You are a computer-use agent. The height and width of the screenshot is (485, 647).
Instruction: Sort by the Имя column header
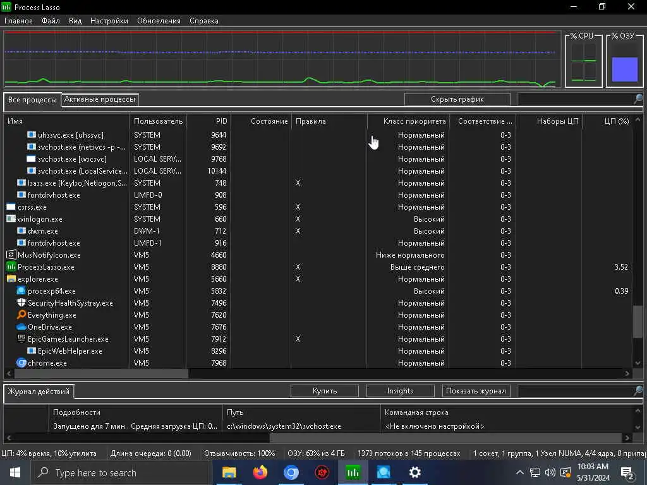(x=67, y=121)
